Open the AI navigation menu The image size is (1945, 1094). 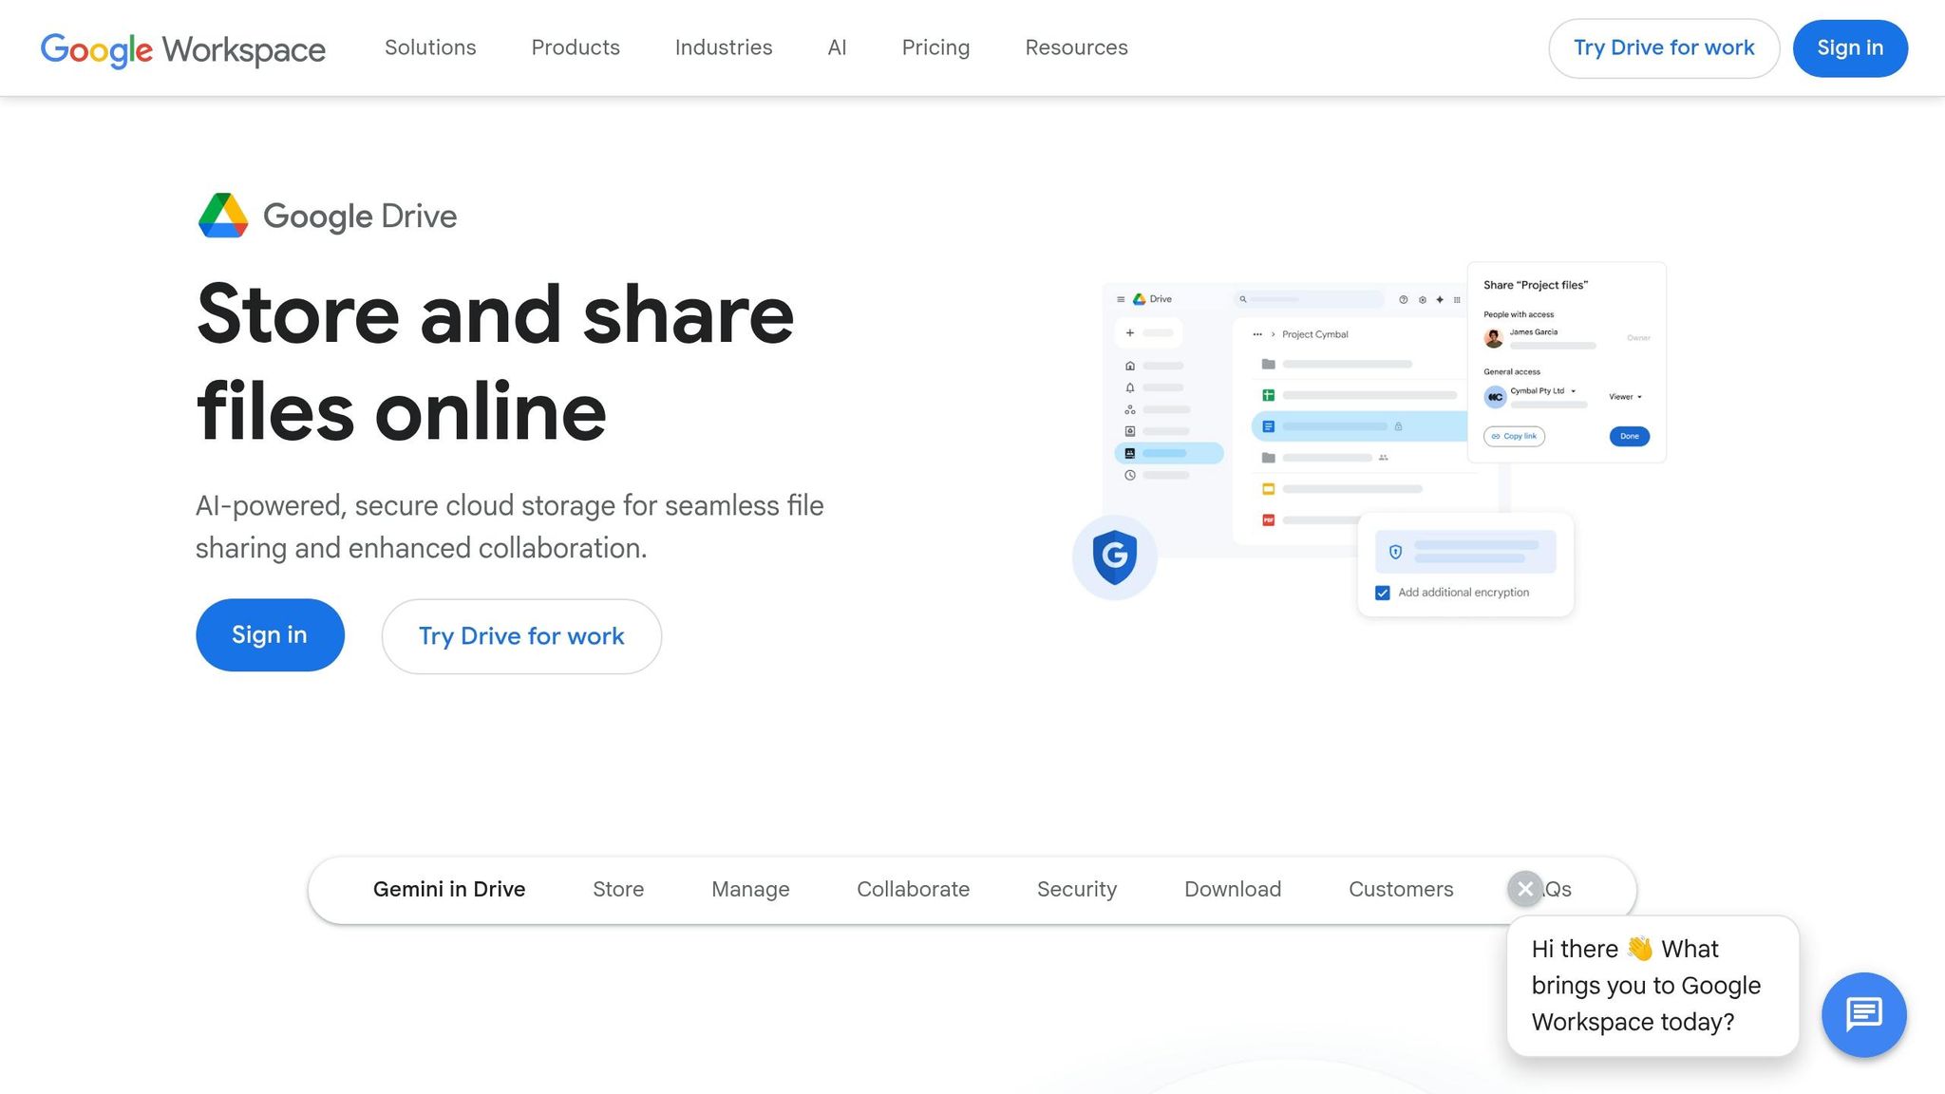pos(837,47)
